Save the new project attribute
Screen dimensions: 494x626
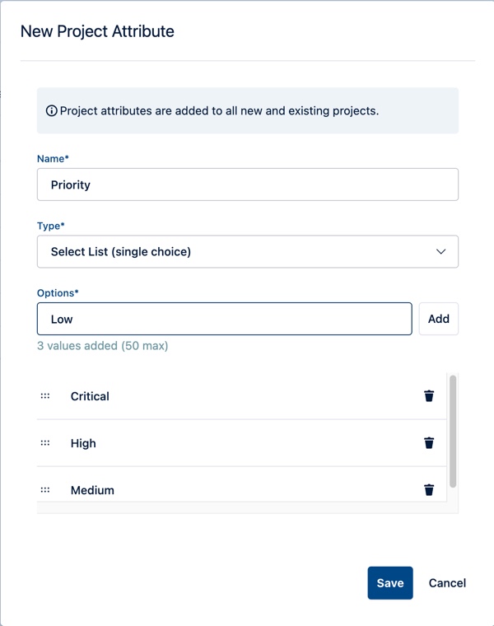[389, 583]
